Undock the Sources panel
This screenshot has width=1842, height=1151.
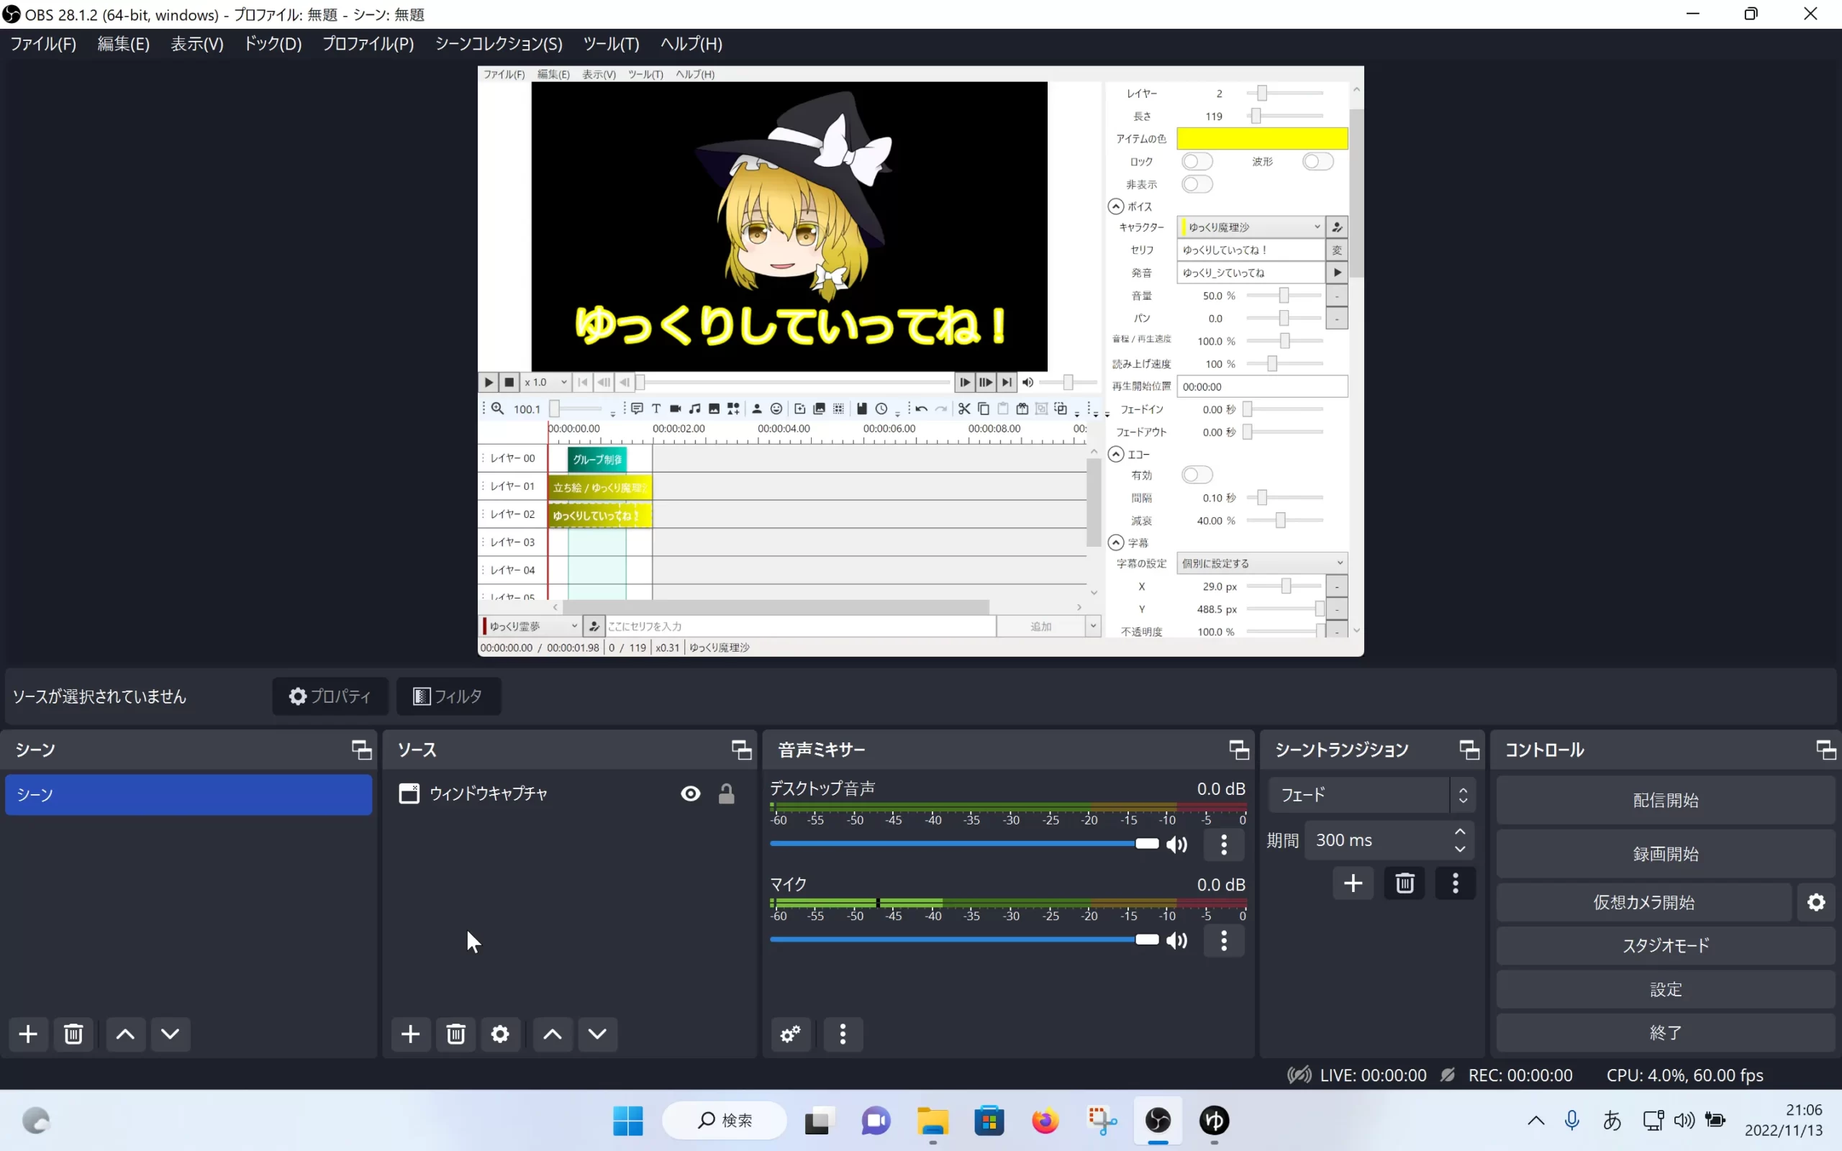pos(741,750)
